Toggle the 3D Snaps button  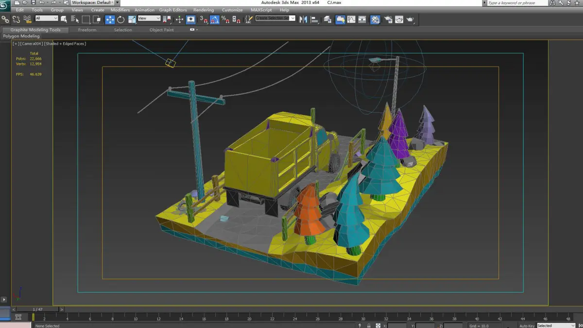(x=204, y=19)
